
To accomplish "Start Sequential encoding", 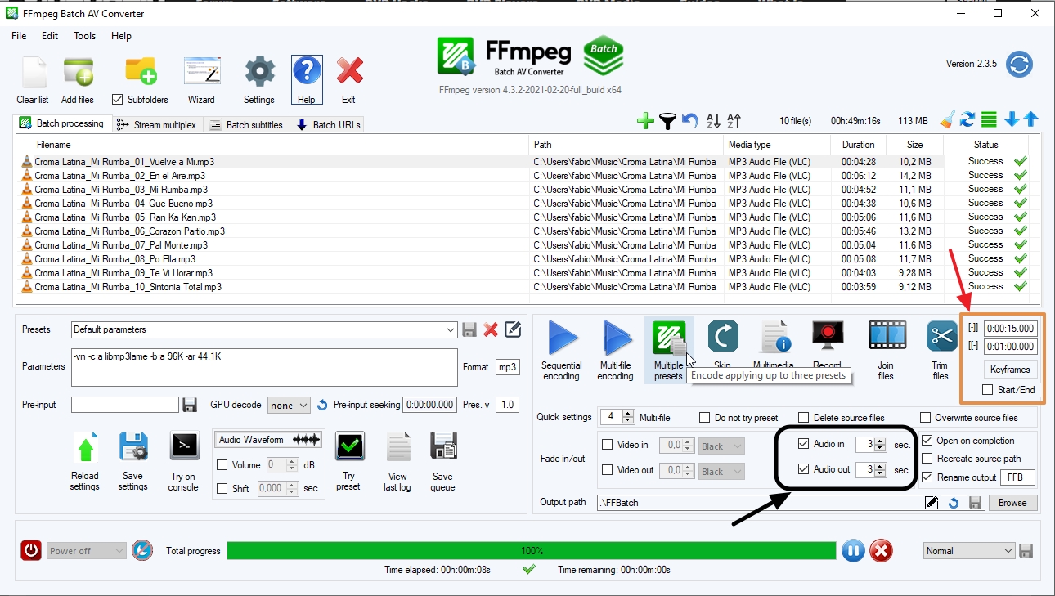I will 562,337.
